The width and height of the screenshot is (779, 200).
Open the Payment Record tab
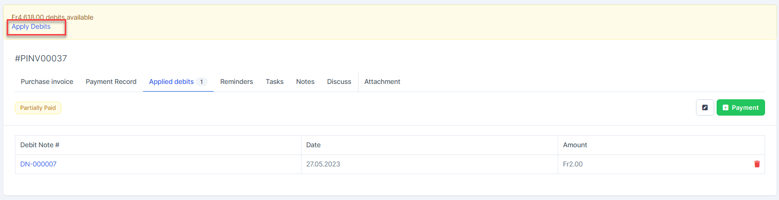[x=111, y=82]
